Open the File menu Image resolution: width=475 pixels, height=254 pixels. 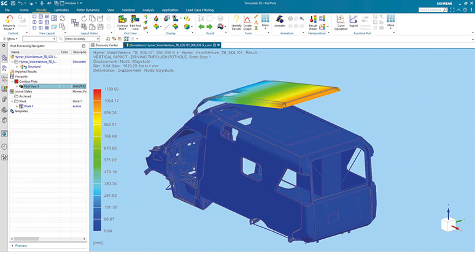click(7, 10)
